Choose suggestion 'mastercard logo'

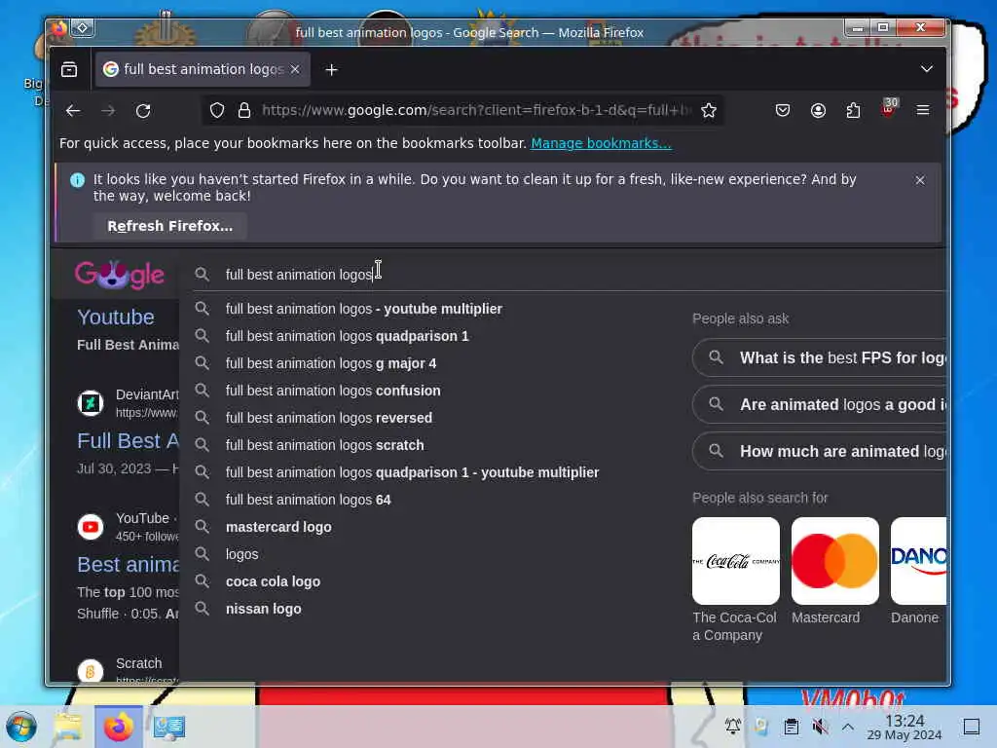pos(278,528)
